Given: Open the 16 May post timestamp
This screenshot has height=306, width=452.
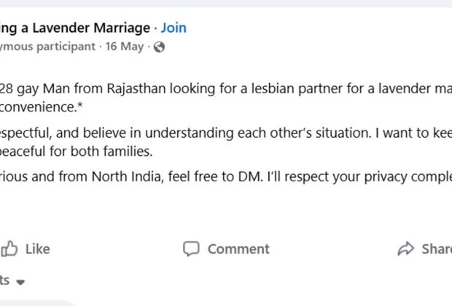Looking at the screenshot, I should [125, 47].
